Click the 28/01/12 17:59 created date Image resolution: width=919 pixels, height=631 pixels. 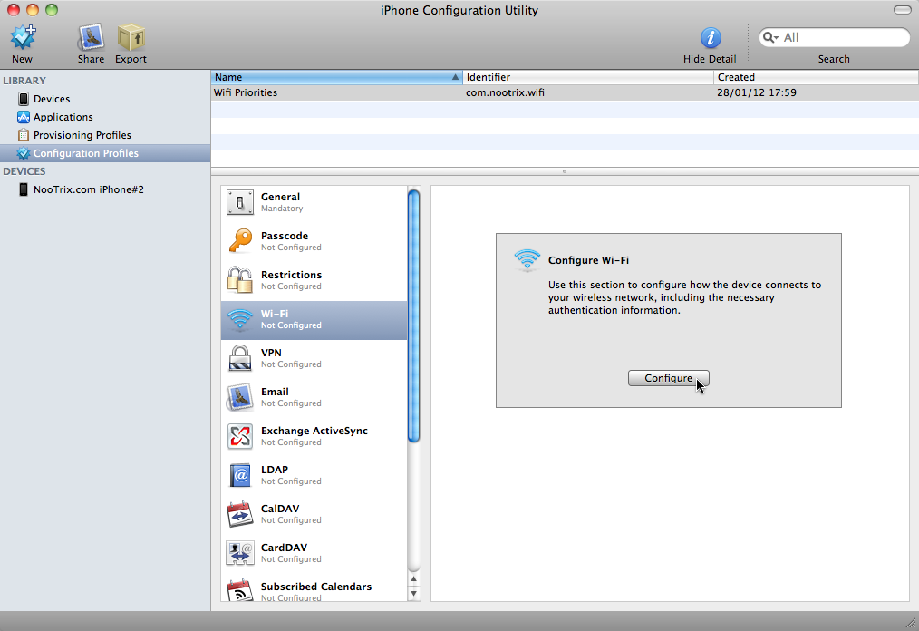pos(757,92)
